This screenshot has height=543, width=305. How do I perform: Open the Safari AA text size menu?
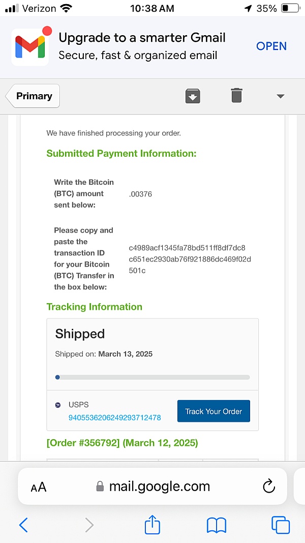(39, 487)
